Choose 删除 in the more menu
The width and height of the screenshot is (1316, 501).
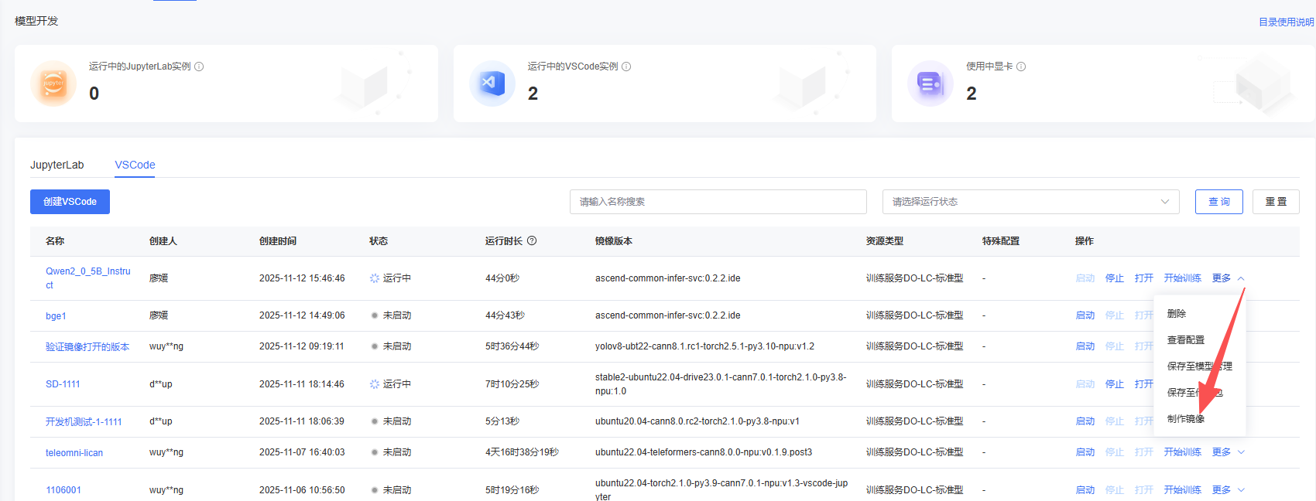[x=1176, y=314]
